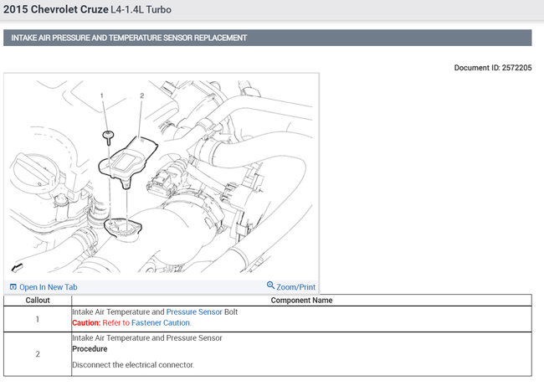Click the Open In New Tab icon

coord(13,286)
